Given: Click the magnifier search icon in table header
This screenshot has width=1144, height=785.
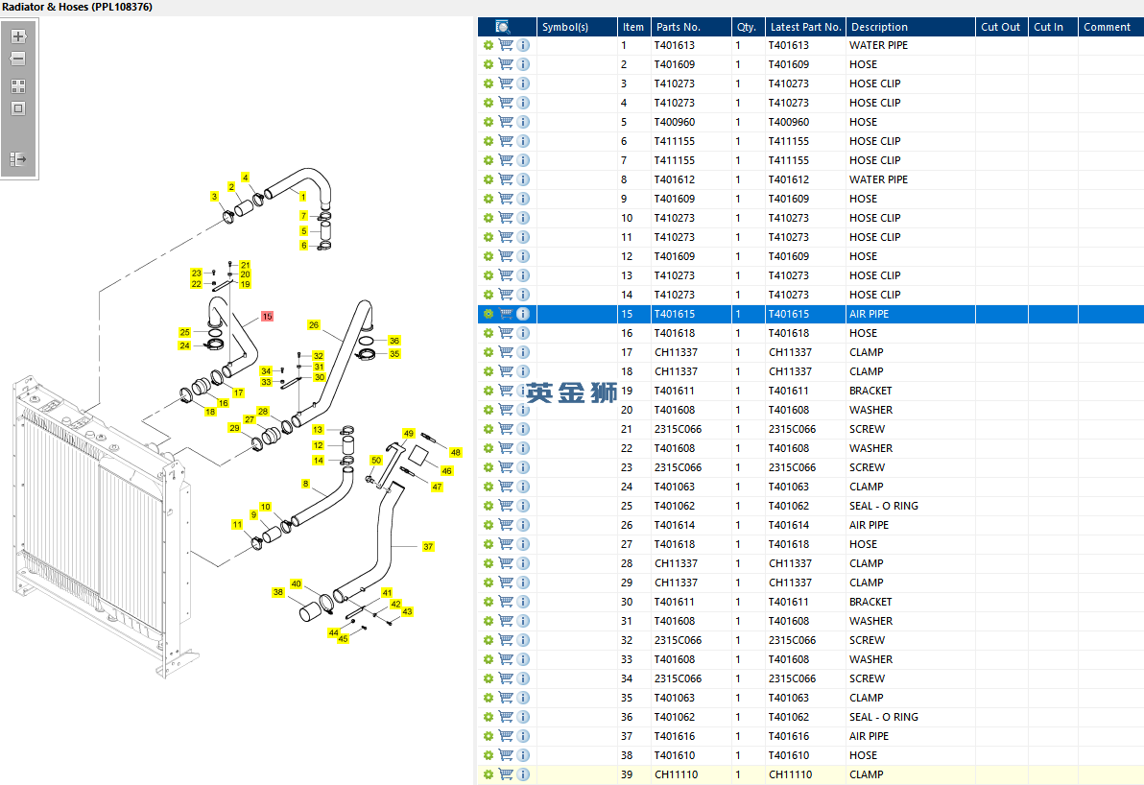Looking at the screenshot, I should click(x=502, y=27).
